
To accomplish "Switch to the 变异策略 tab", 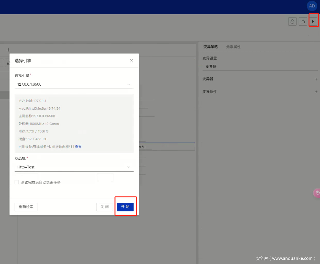I will 210,47.
